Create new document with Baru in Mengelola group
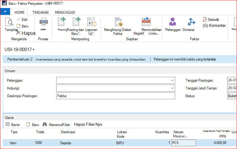The image size is (237, 149). coord(22,26)
